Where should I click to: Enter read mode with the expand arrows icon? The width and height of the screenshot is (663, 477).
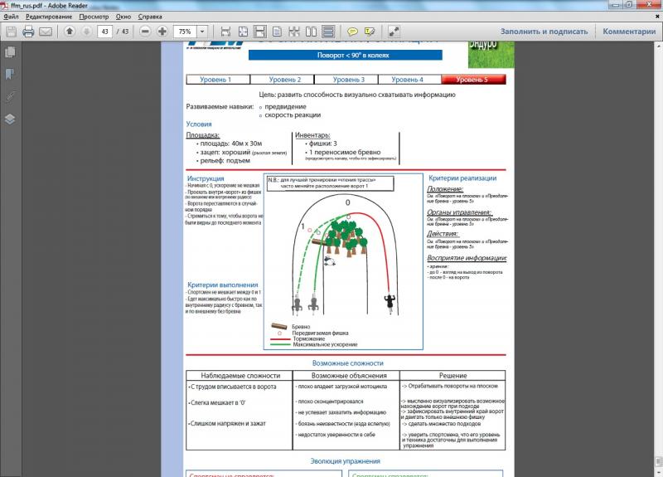point(394,32)
